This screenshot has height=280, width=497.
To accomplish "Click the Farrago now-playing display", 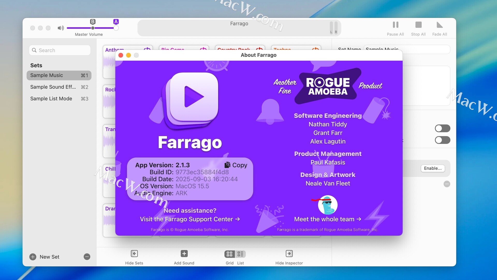I will coord(239,28).
